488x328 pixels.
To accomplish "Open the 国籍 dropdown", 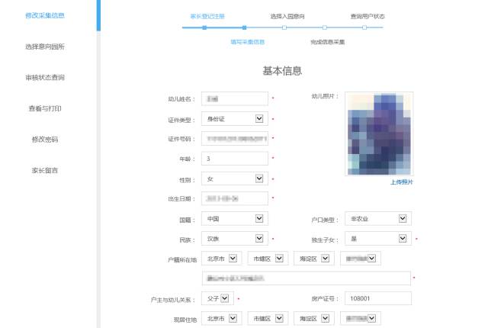I will click(x=235, y=218).
